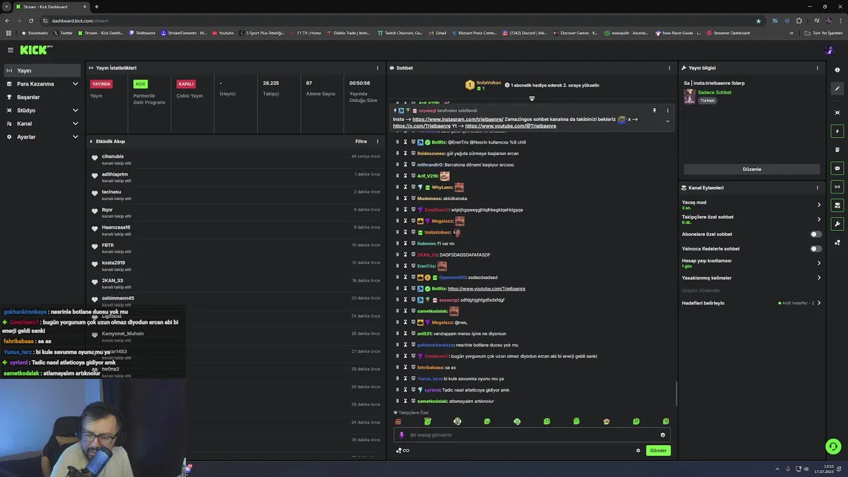This screenshot has width=848, height=477.
Task: Click the green support chat bubble icon
Action: tap(833, 447)
